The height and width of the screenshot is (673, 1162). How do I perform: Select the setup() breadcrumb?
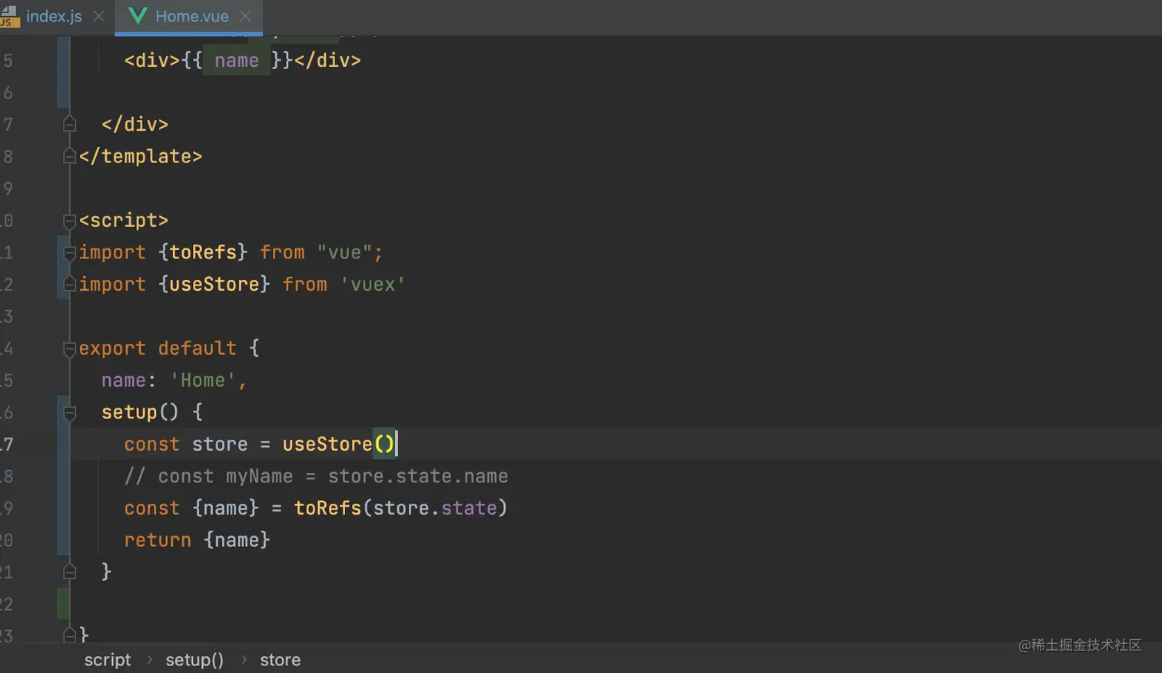tap(194, 660)
